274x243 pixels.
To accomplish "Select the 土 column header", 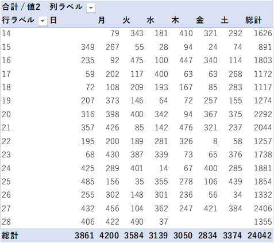I will point(225,20).
